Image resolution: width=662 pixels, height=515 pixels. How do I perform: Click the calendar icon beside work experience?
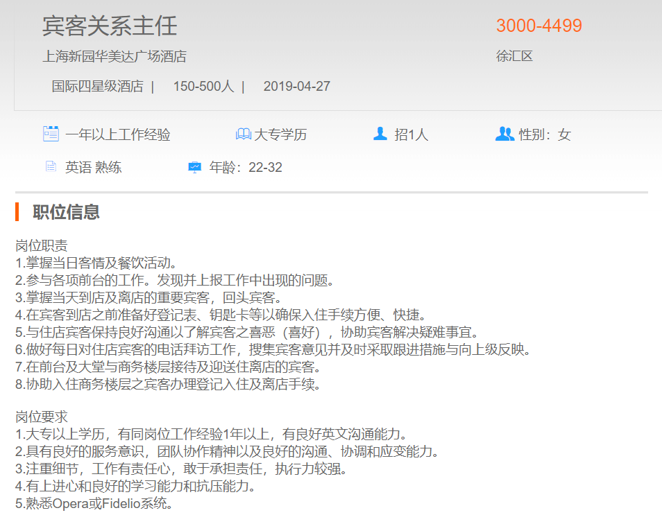(51, 134)
